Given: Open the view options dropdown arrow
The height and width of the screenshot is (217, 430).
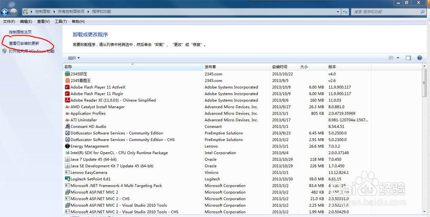Looking at the screenshot, I should pyautogui.click(x=398, y=58).
